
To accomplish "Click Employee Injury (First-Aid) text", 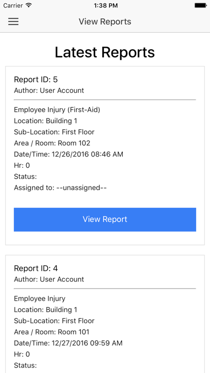I will click(57, 110).
